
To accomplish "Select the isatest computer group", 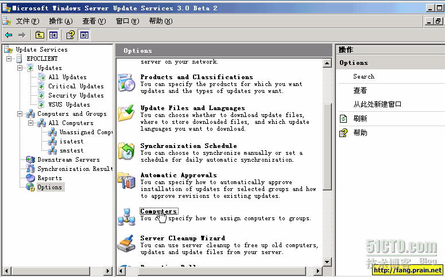I will point(71,142).
